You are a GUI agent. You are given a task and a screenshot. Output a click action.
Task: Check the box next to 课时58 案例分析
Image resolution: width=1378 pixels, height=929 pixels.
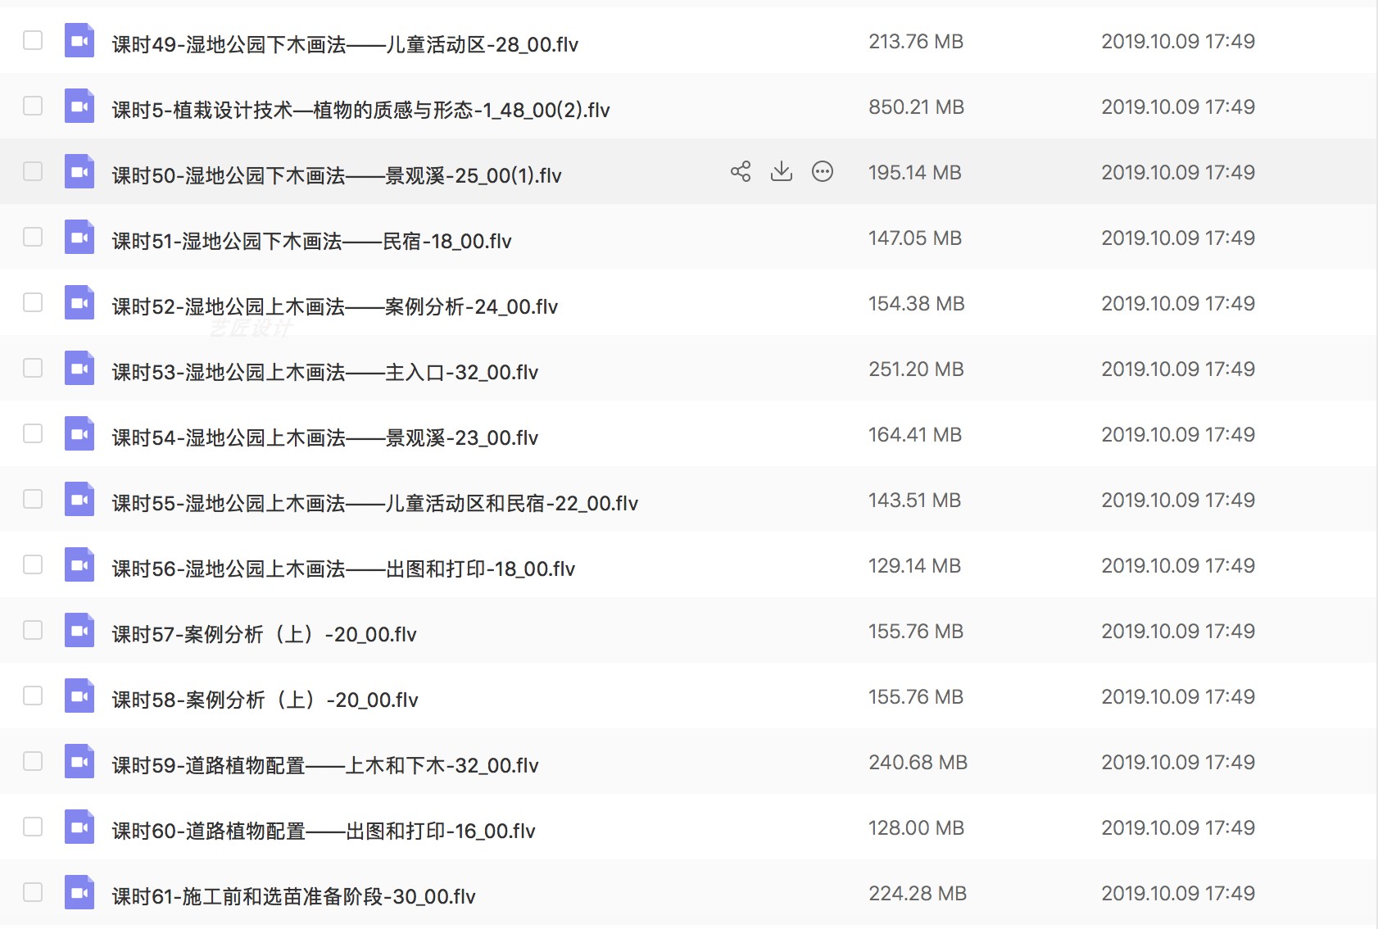tap(33, 696)
